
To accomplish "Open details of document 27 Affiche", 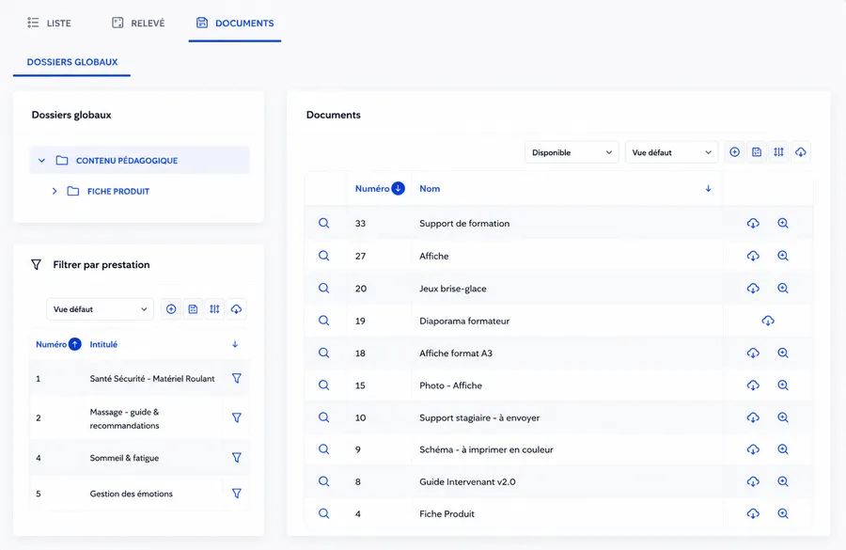I will pyautogui.click(x=323, y=256).
